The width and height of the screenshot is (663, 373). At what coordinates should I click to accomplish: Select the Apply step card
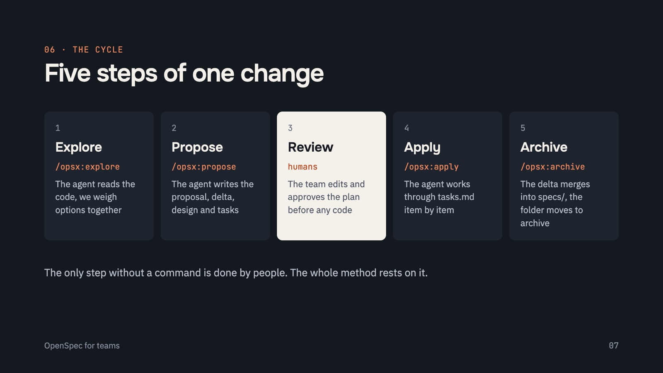(x=448, y=176)
